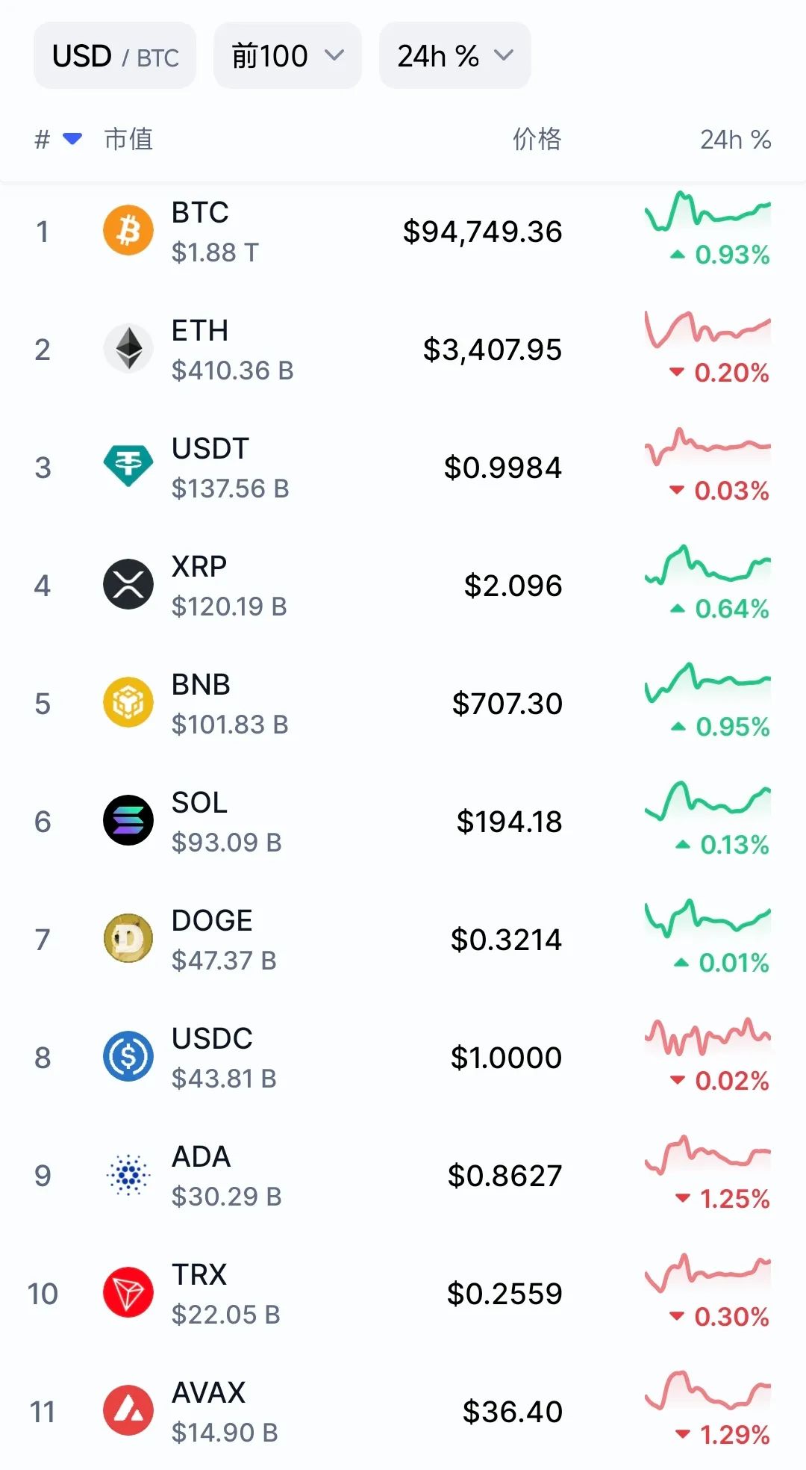Tap the Ethereum diamond icon
Screen dimensions: 806x1470
point(128,349)
